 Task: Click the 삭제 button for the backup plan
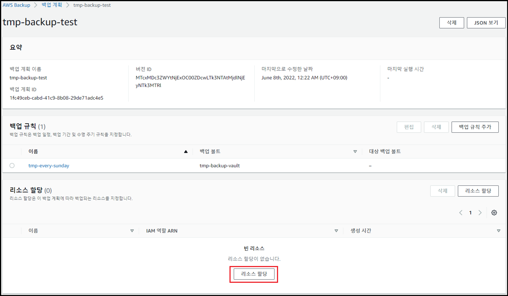pos(451,23)
